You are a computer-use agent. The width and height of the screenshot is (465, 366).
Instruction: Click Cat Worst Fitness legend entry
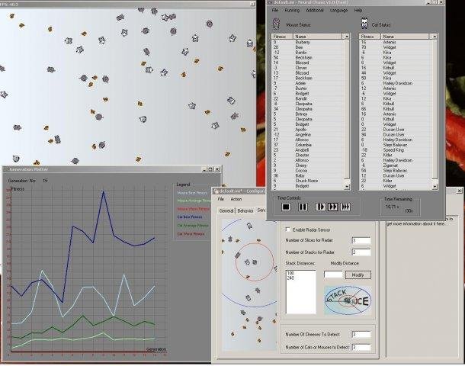coord(191,234)
